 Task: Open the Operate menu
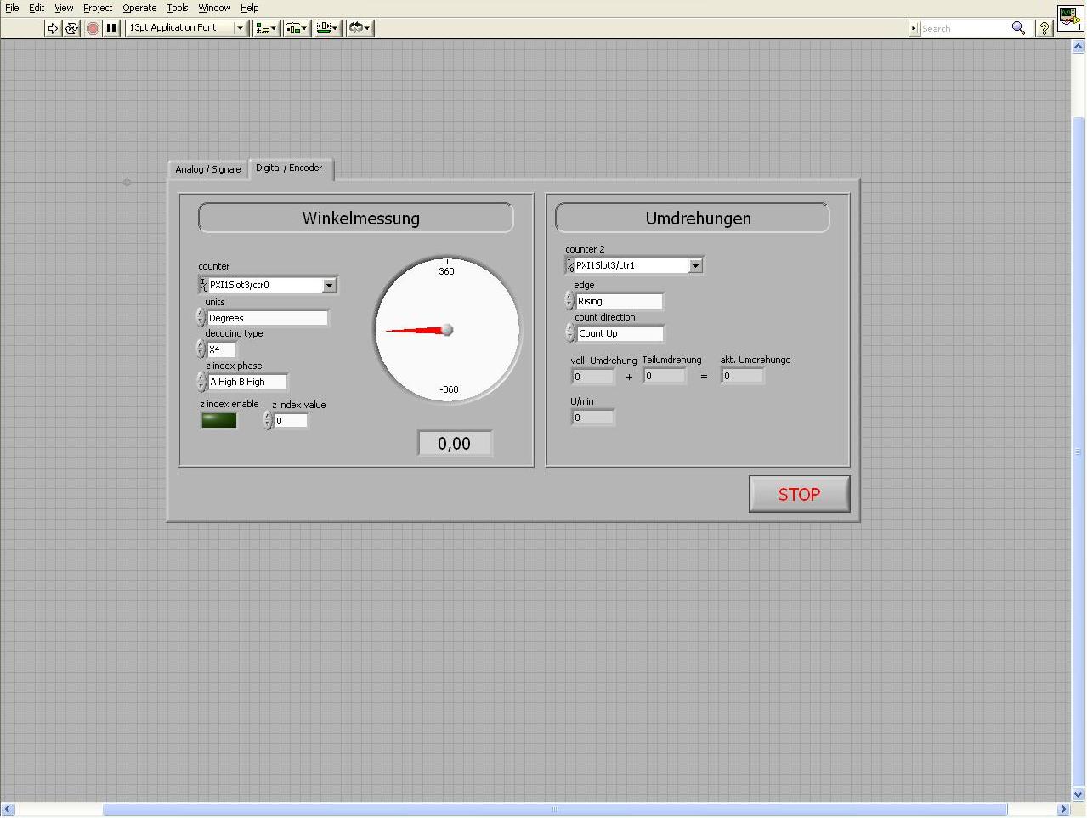click(139, 8)
